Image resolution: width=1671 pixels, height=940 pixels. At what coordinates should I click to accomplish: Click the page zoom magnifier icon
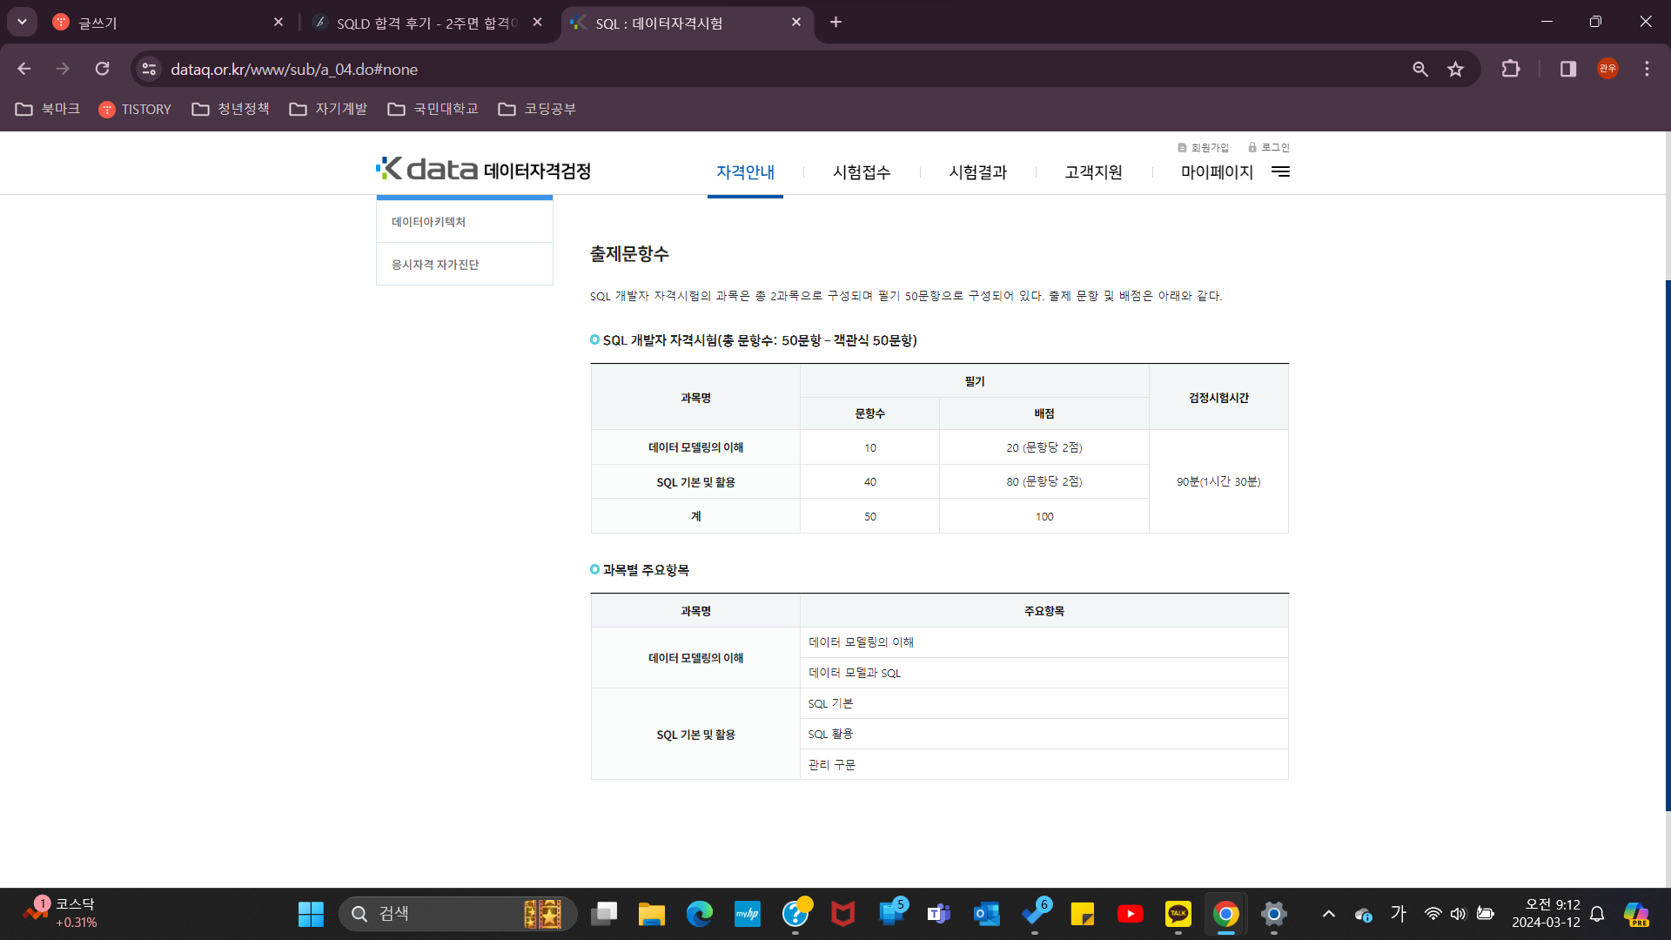click(1419, 70)
